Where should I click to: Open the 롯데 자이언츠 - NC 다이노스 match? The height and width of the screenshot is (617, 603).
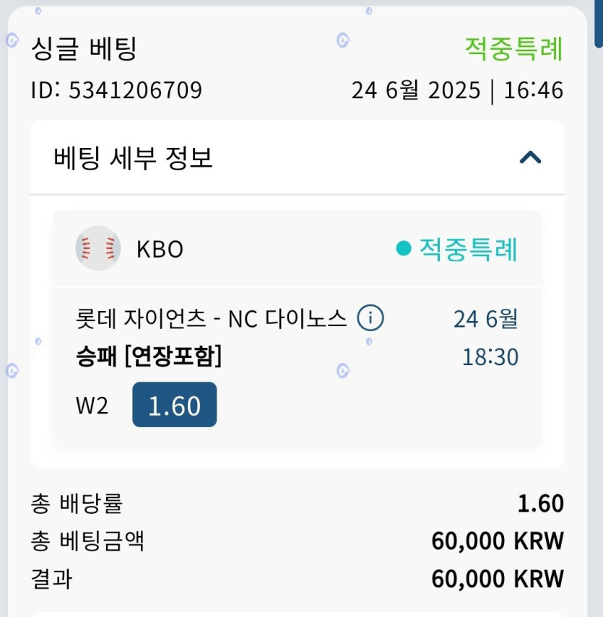point(211,318)
